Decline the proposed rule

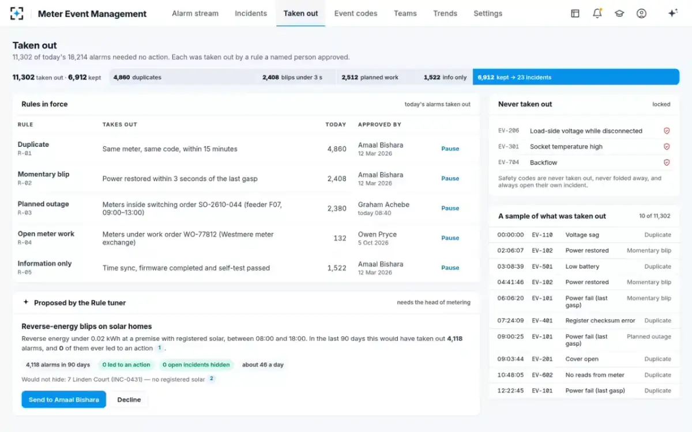[x=129, y=400]
